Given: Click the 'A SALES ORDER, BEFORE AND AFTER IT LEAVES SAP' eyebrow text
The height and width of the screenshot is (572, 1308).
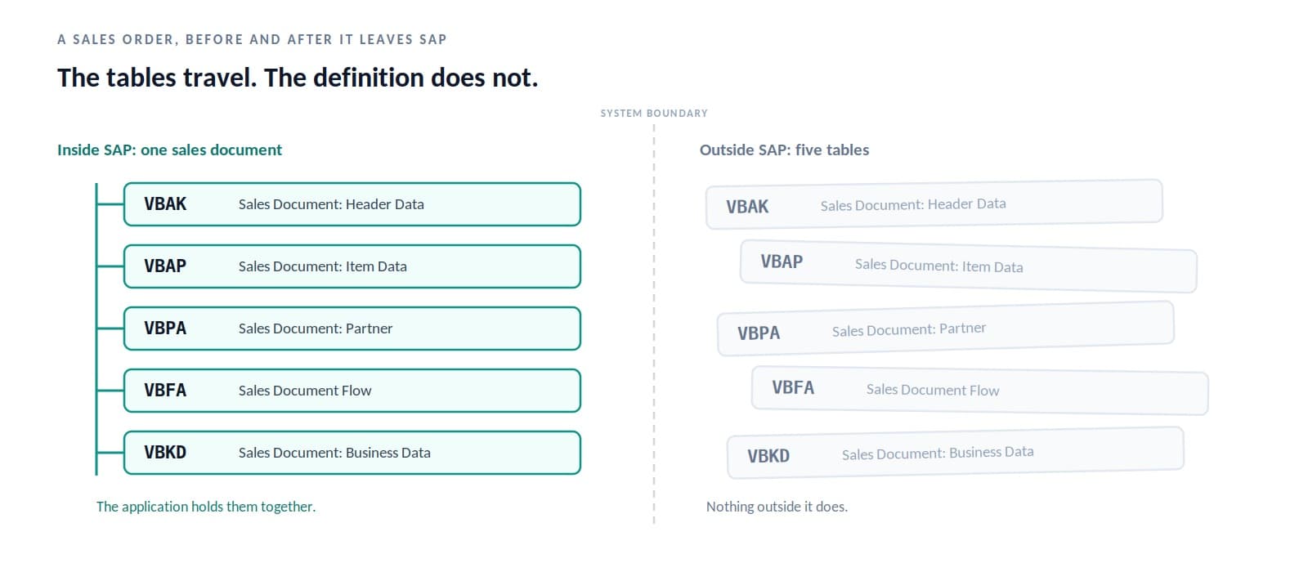Looking at the screenshot, I should click(252, 39).
